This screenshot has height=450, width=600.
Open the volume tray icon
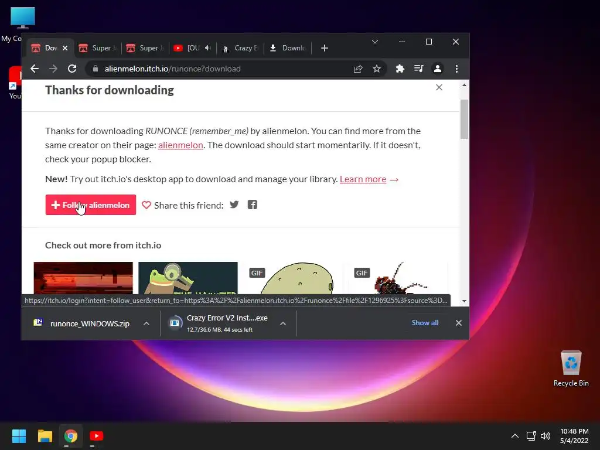[546, 436]
